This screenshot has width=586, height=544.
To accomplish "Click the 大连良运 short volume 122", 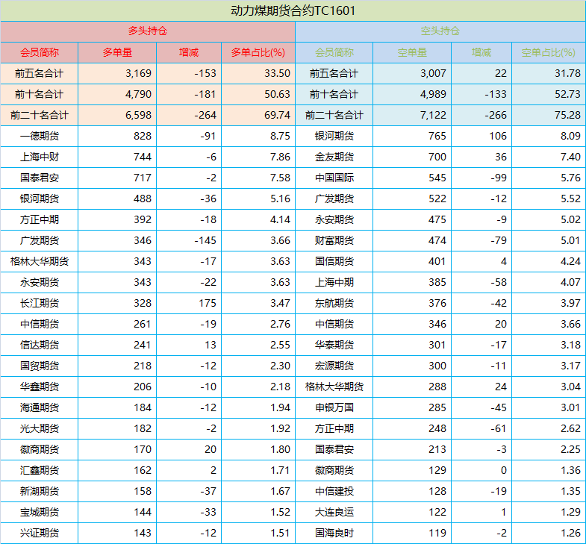I will point(437,512).
